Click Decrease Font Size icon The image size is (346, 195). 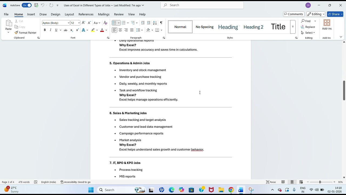(x=89, y=23)
